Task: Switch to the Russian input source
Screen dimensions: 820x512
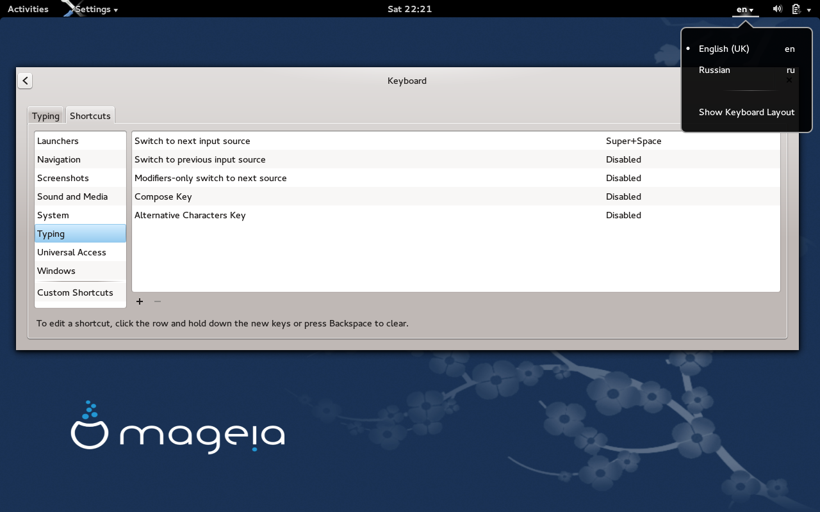Action: [714, 70]
